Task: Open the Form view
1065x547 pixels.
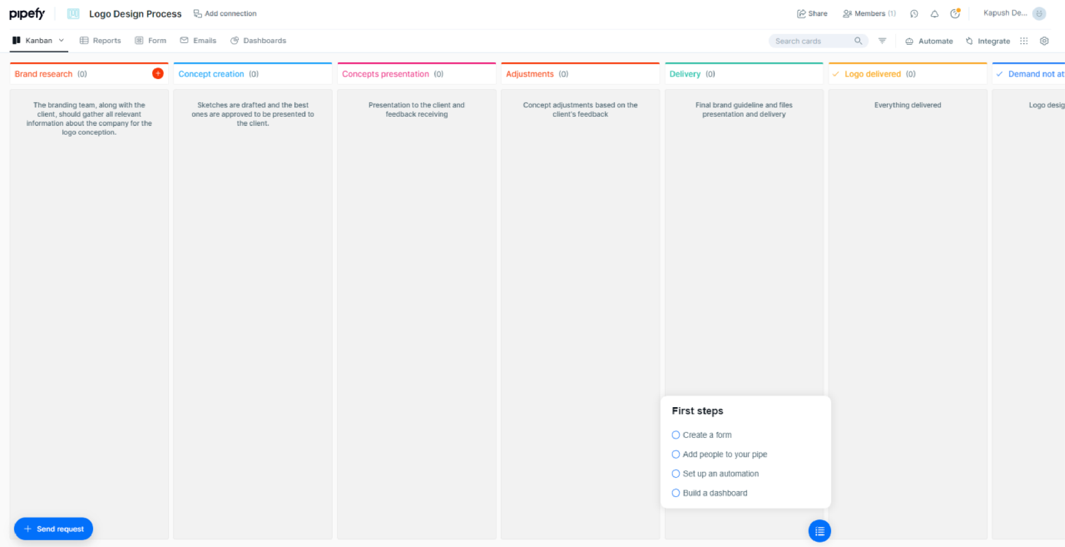Action: 156,40
